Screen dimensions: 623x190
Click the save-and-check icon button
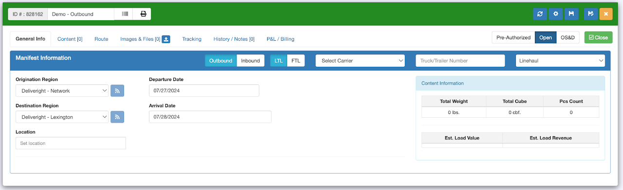point(590,14)
